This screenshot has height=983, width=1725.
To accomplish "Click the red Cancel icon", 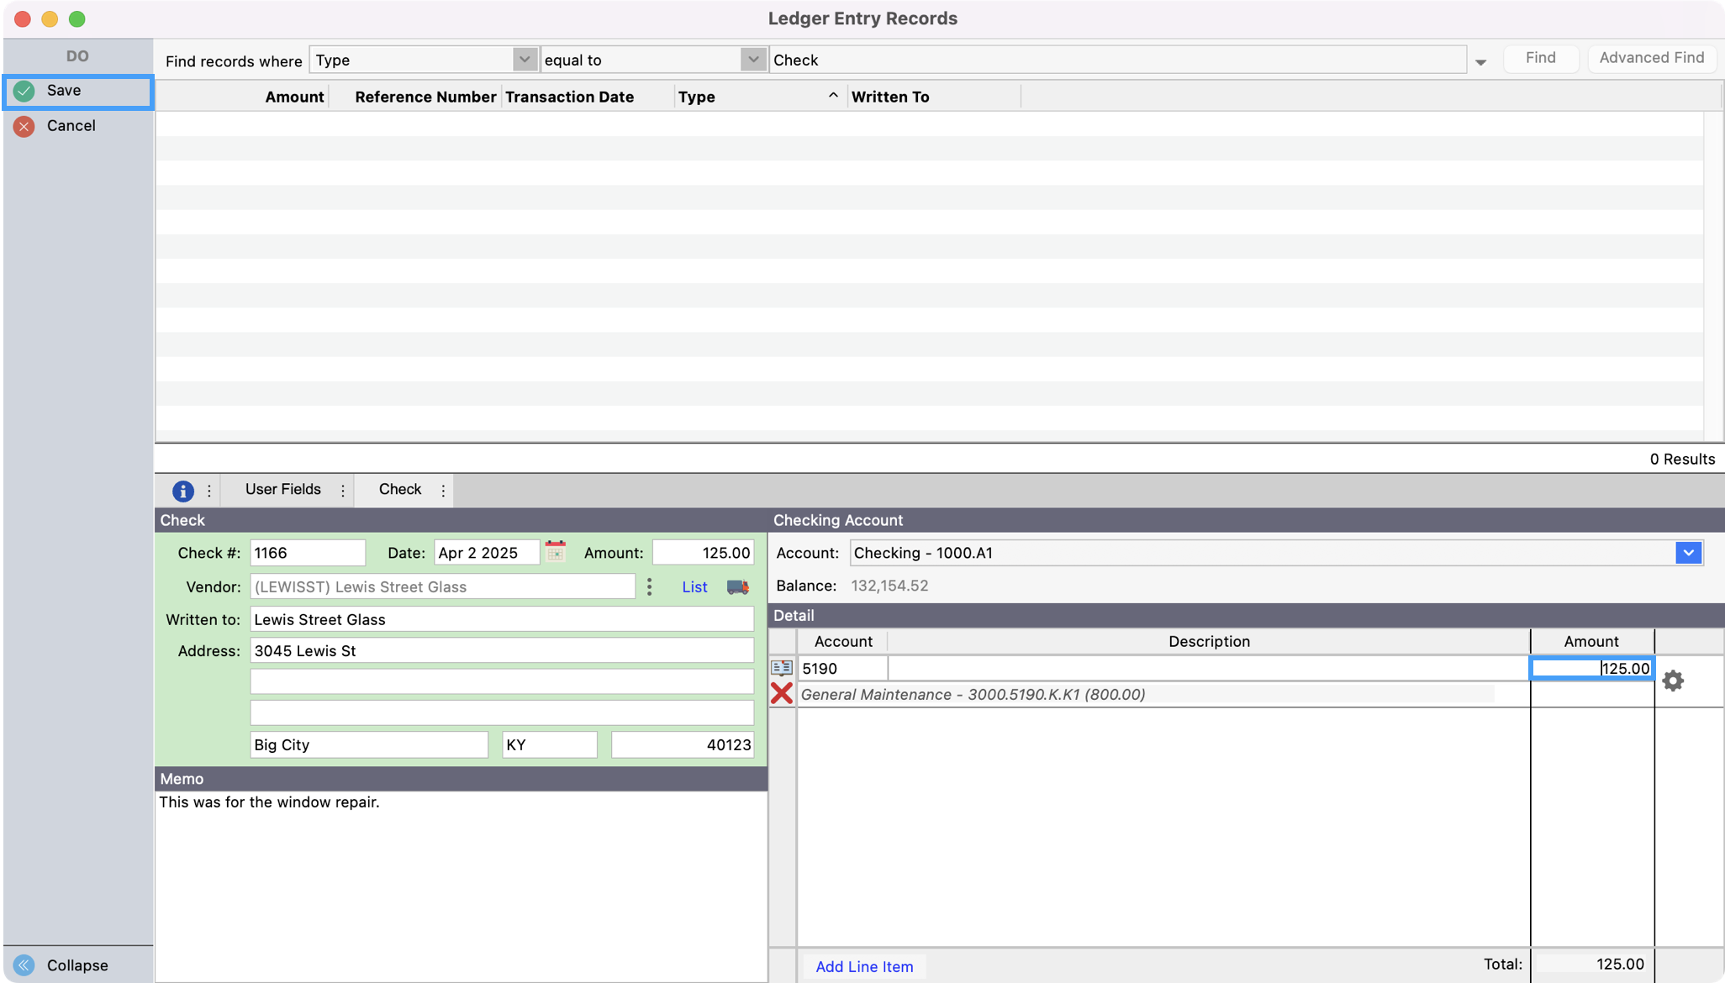I will pyautogui.click(x=24, y=126).
